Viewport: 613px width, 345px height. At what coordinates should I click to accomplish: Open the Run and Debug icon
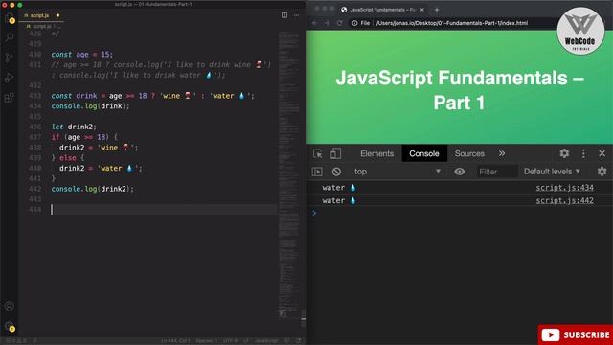coord(9,78)
